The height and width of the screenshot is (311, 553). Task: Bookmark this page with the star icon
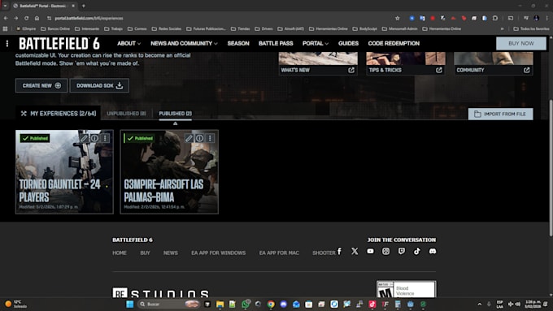click(398, 19)
